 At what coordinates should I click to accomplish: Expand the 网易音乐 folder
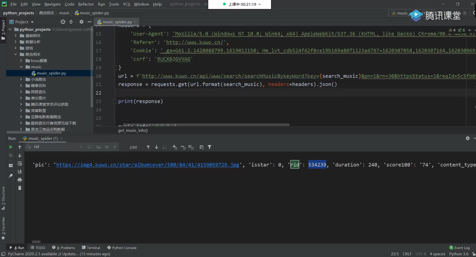click(x=21, y=92)
